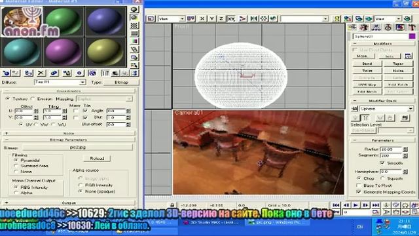Toggle the U Tile checkbox

[85, 111]
